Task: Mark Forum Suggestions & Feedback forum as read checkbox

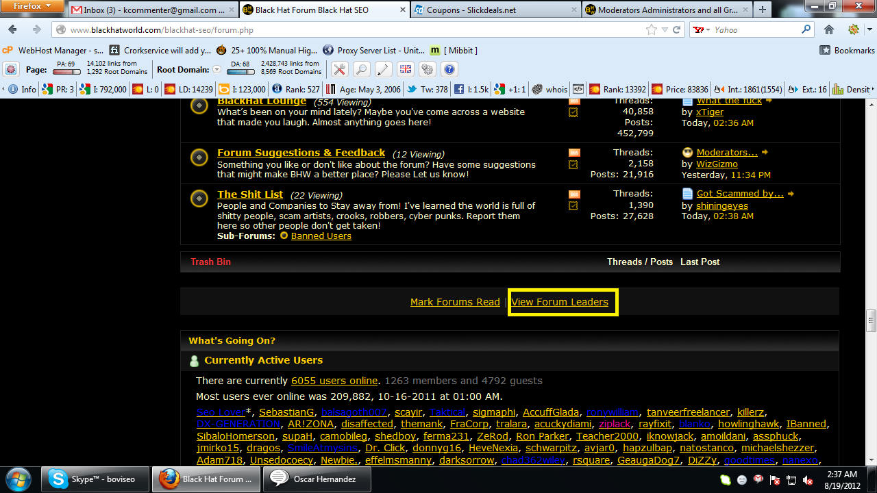Action: click(573, 165)
